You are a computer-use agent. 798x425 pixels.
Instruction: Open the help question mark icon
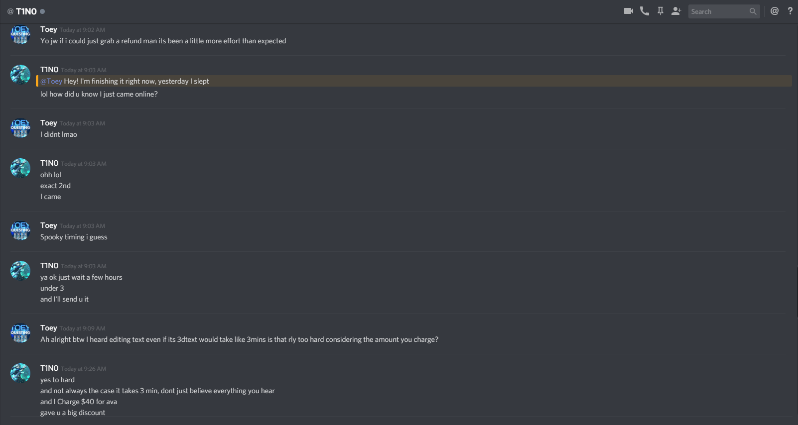[790, 11]
